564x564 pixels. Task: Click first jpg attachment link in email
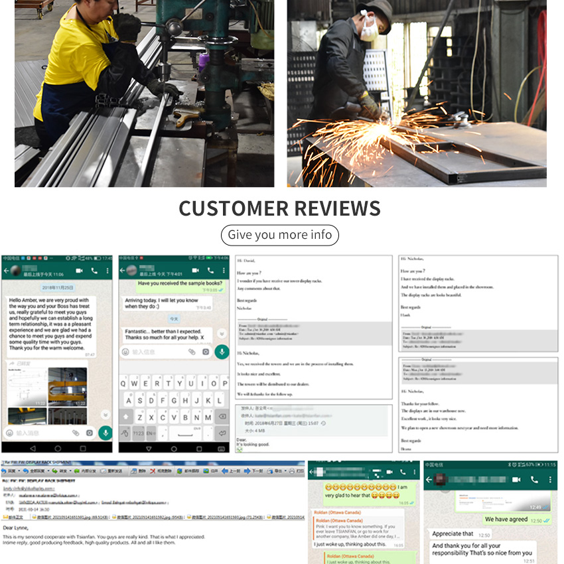click(70, 518)
